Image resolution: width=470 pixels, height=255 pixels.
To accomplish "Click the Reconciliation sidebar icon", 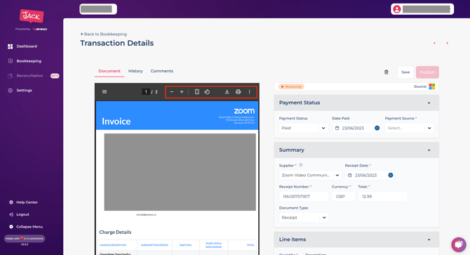I will tap(11, 76).
